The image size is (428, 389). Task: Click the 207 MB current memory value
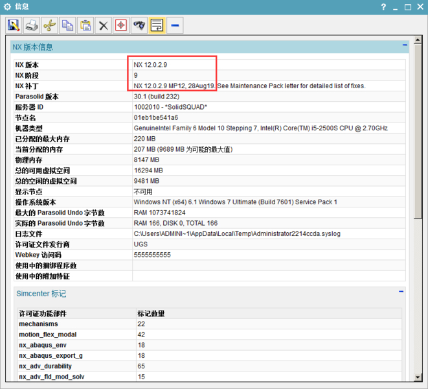183,149
